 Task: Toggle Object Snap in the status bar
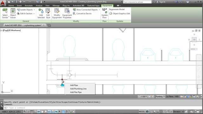(x=42, y=111)
